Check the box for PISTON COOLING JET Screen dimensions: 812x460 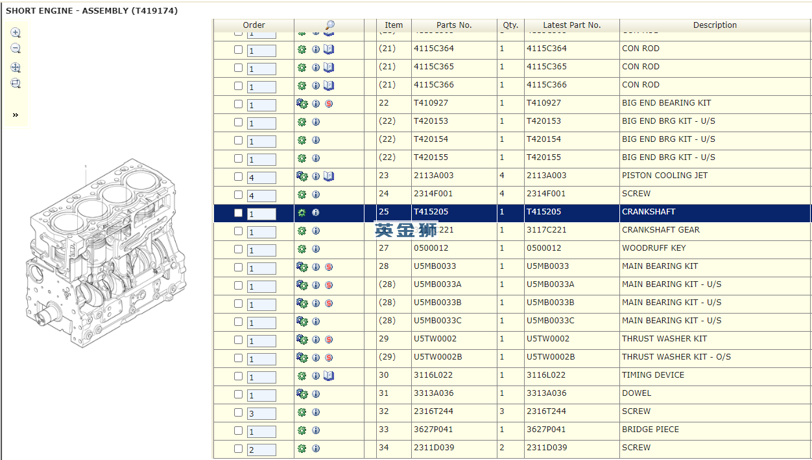pyautogui.click(x=238, y=176)
